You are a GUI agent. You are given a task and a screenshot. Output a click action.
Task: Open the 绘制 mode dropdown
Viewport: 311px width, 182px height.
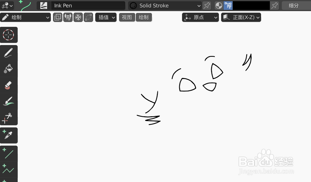click(x=25, y=17)
